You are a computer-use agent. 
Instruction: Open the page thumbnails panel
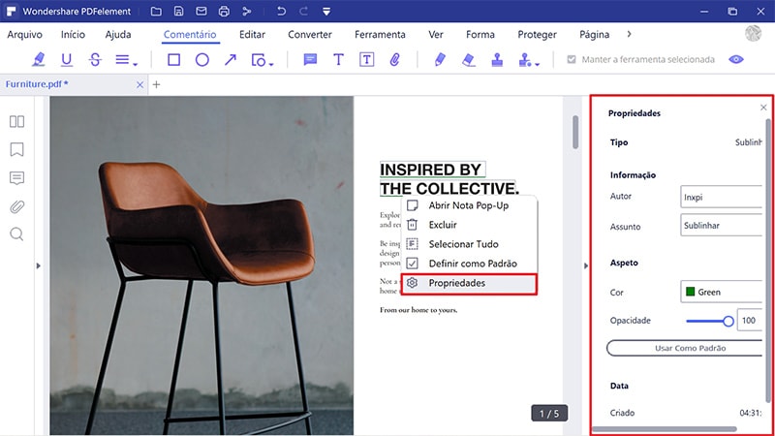tap(16, 122)
